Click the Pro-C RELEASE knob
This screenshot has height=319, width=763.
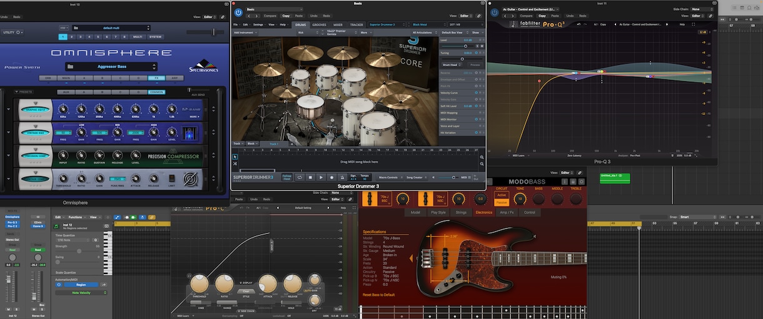291,284
